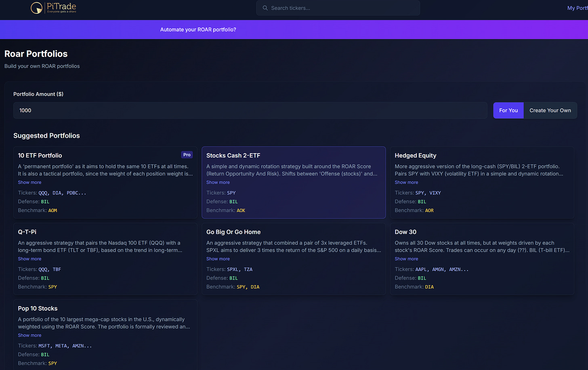Select the Q-T-Pi card title
588x370 pixels.
pos(27,232)
